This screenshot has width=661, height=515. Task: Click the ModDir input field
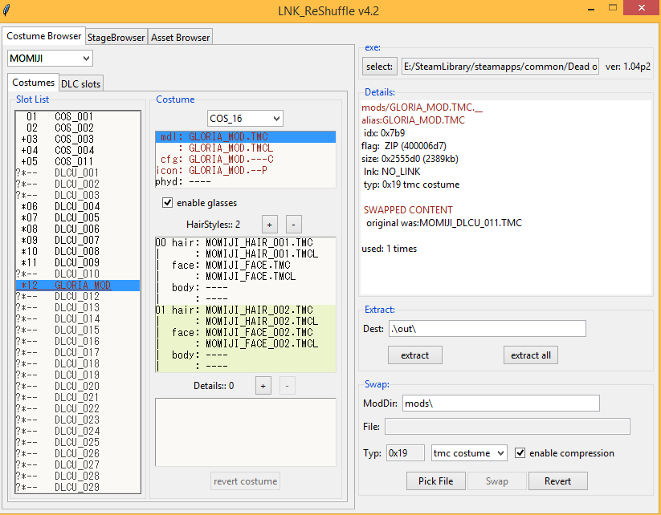[500, 403]
